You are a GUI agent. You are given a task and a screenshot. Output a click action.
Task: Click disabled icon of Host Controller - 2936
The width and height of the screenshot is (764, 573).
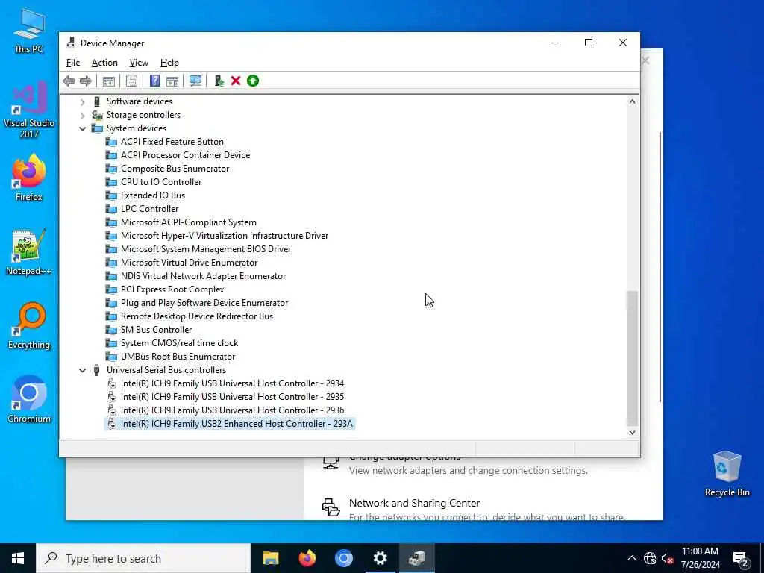112,410
